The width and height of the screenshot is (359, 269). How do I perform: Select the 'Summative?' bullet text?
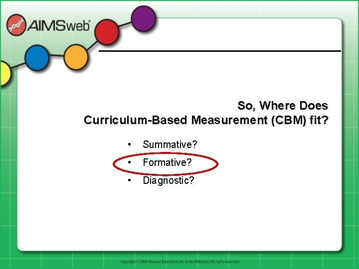pos(170,144)
